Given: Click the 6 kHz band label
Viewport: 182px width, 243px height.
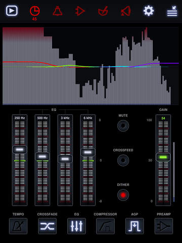Looking at the screenshot, I should pos(88,118).
